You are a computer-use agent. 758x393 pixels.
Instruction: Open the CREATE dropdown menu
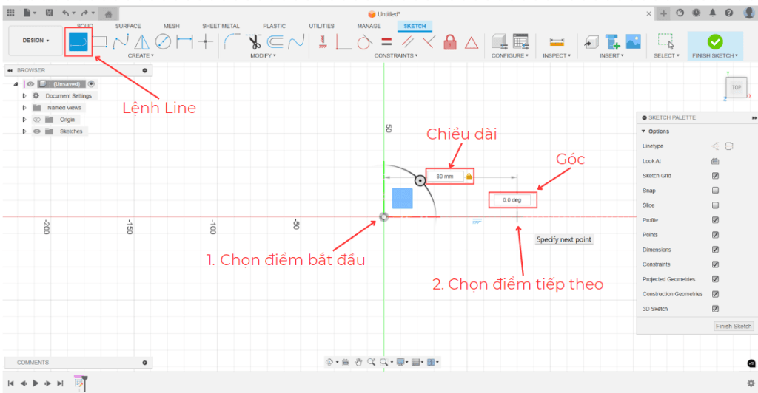[140, 55]
